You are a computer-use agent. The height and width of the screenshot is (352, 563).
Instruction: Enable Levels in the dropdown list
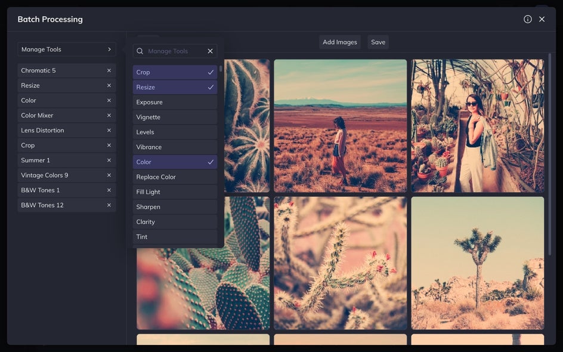pyautogui.click(x=175, y=132)
